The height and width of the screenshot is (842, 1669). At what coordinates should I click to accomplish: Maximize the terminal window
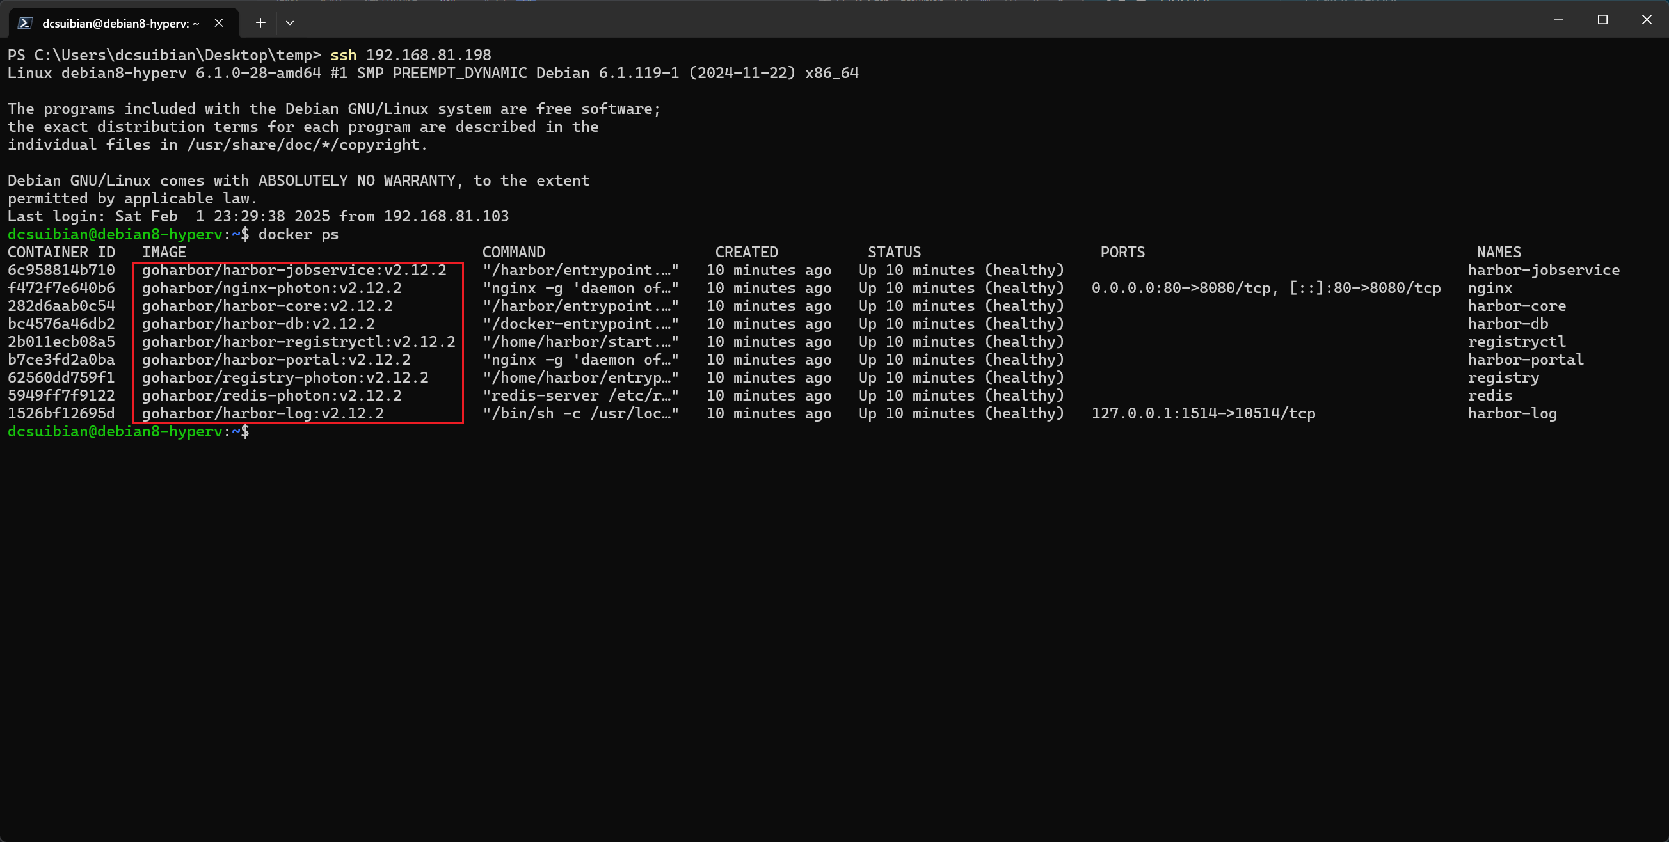tap(1602, 19)
